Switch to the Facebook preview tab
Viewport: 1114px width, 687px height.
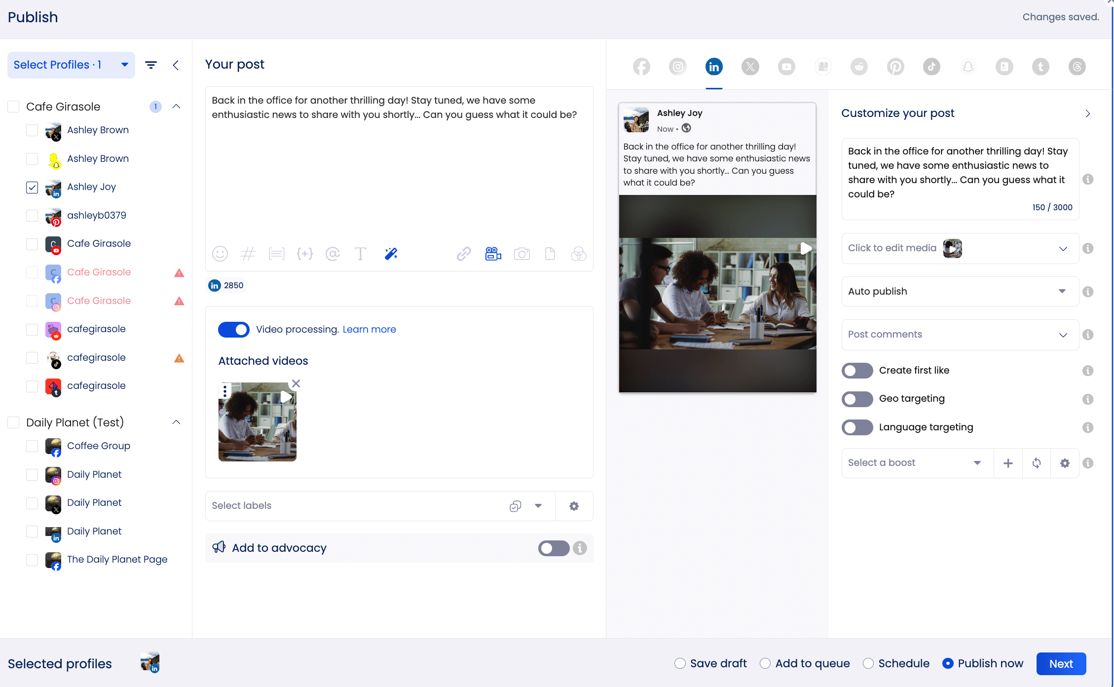[641, 66]
